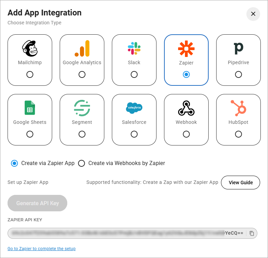Click the HubSpot sprocket icon

238,108
